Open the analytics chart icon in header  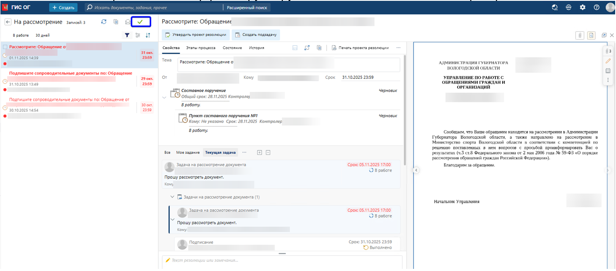[x=555, y=7]
